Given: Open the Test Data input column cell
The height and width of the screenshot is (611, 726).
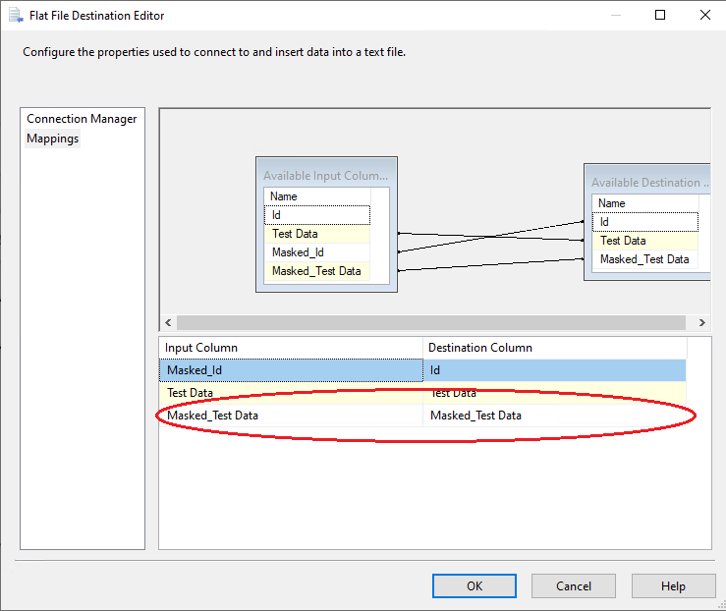Looking at the screenshot, I should click(x=291, y=393).
